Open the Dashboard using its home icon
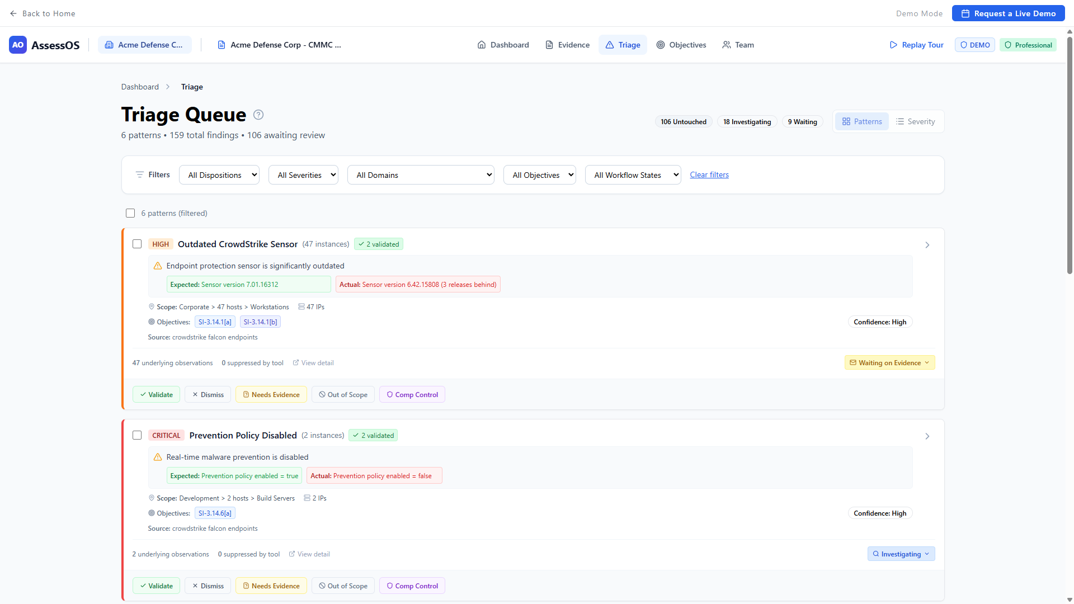This screenshot has width=1074, height=604. [x=482, y=45]
